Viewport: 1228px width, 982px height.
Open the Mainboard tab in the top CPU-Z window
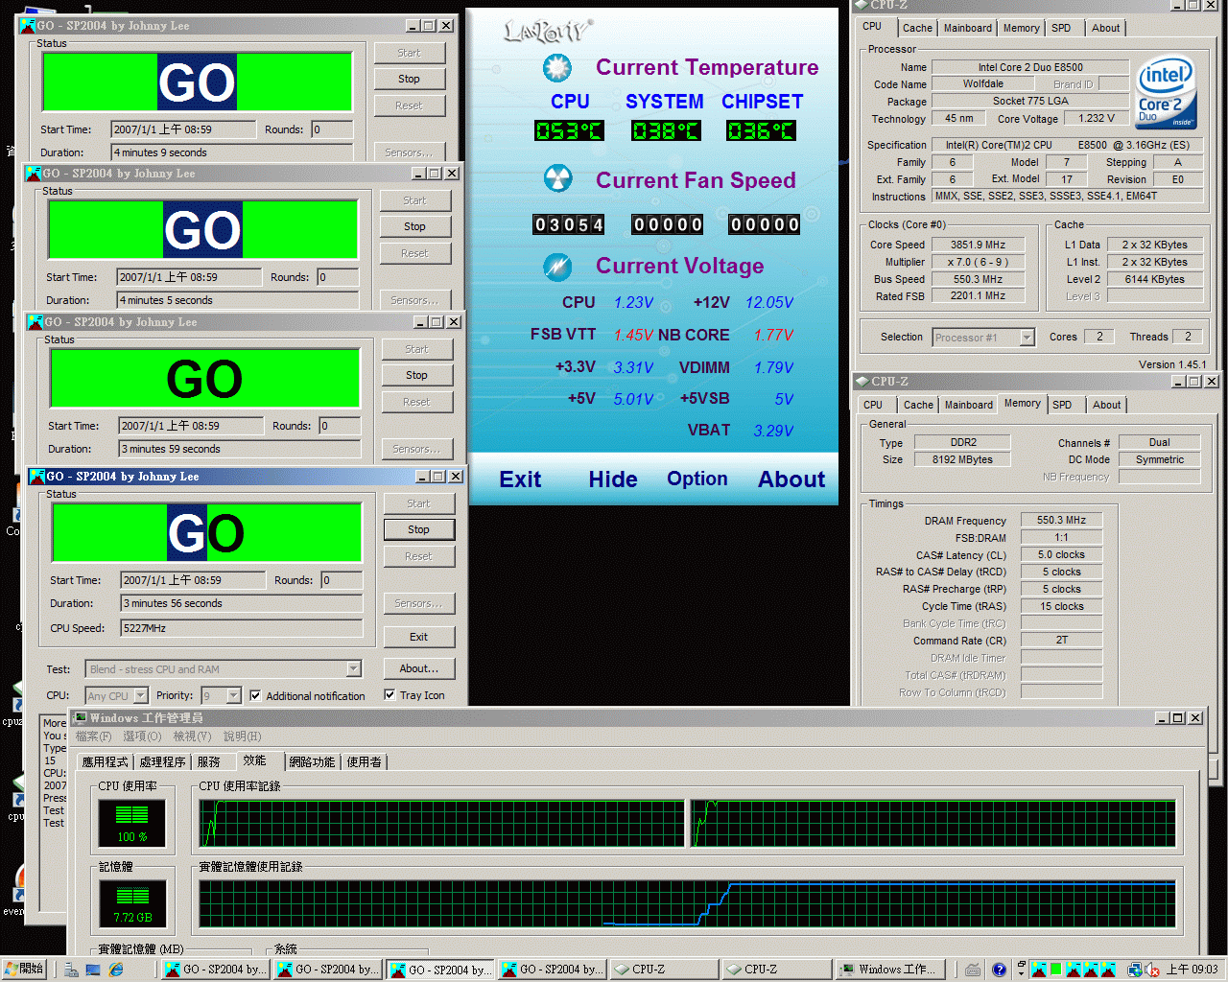tap(968, 28)
